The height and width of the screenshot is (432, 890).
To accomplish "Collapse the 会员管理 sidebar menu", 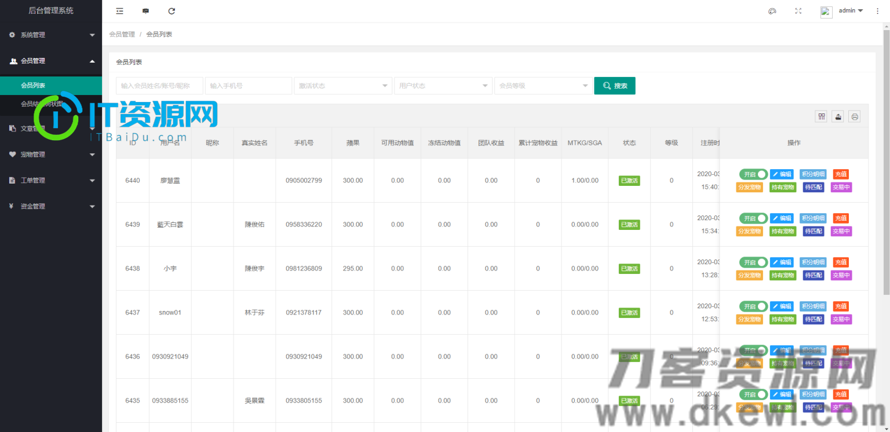I will [x=51, y=61].
